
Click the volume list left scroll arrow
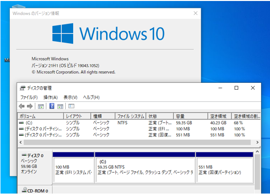coord(21,142)
